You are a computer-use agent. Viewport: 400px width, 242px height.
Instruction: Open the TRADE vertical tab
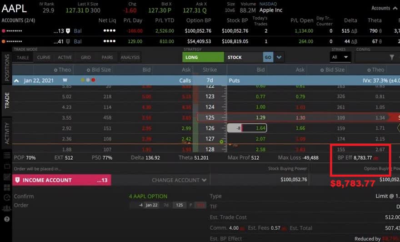(7, 101)
